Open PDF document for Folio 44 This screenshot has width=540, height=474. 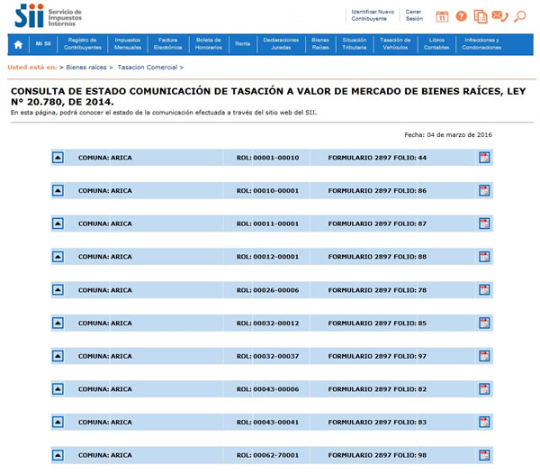(484, 158)
